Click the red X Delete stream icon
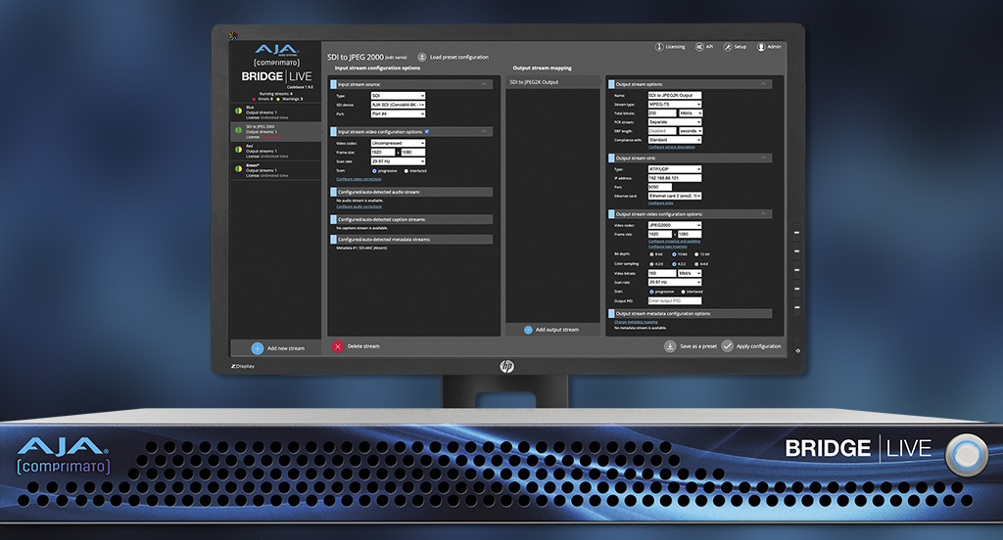Viewport: 1003px width, 540px height. 338,346
